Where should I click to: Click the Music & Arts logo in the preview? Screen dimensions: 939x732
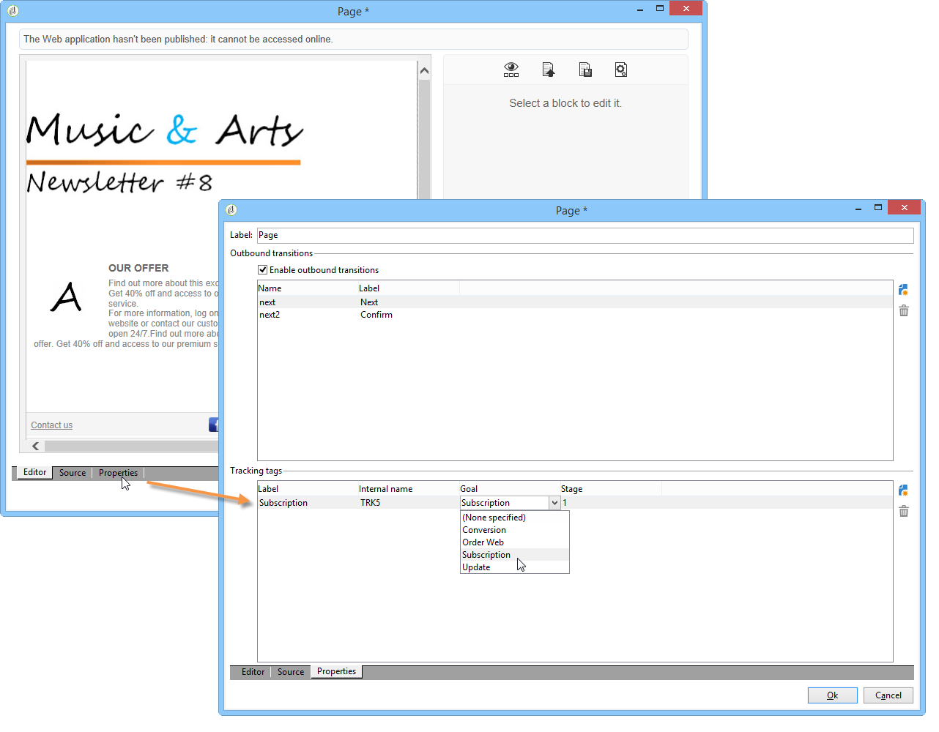165,131
